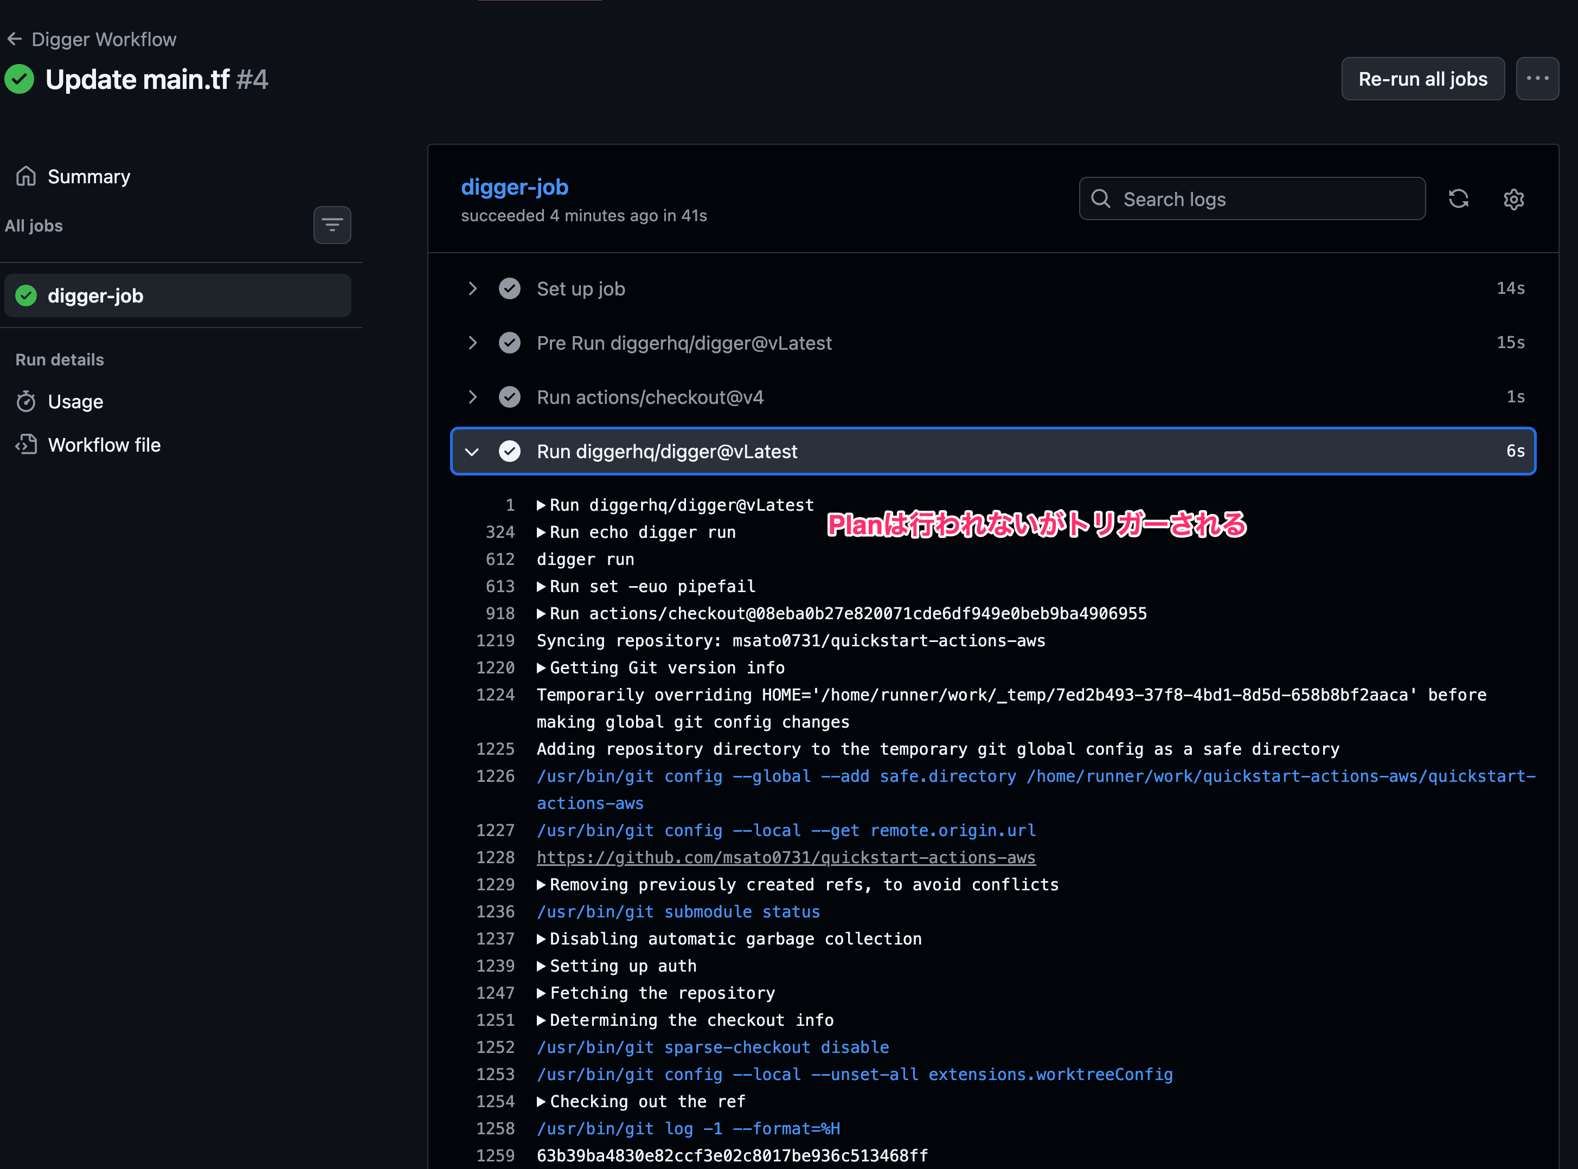
Task: Click the green success check by Update main.tf
Action: pyautogui.click(x=19, y=79)
